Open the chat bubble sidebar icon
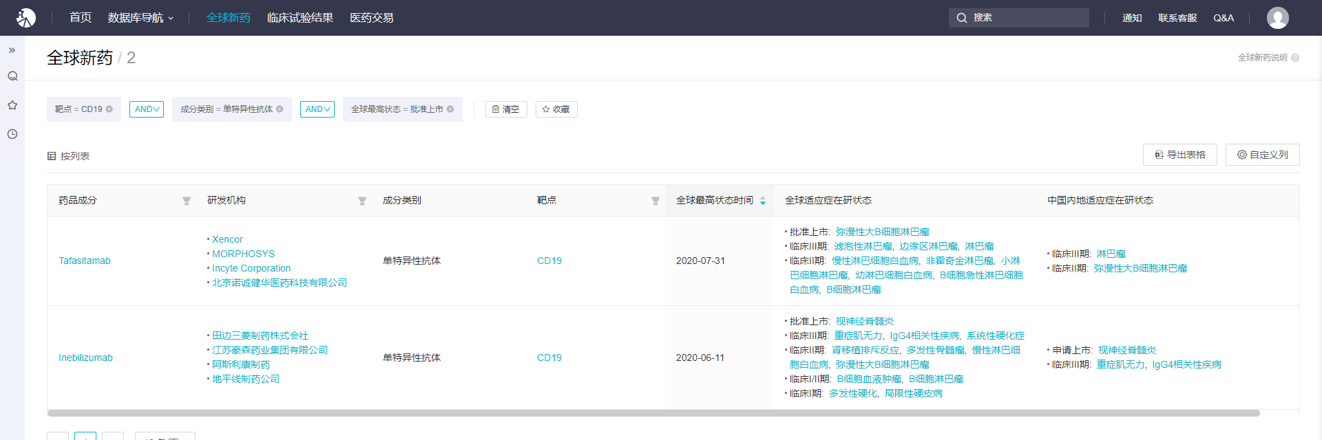The image size is (1322, 440). [x=12, y=76]
